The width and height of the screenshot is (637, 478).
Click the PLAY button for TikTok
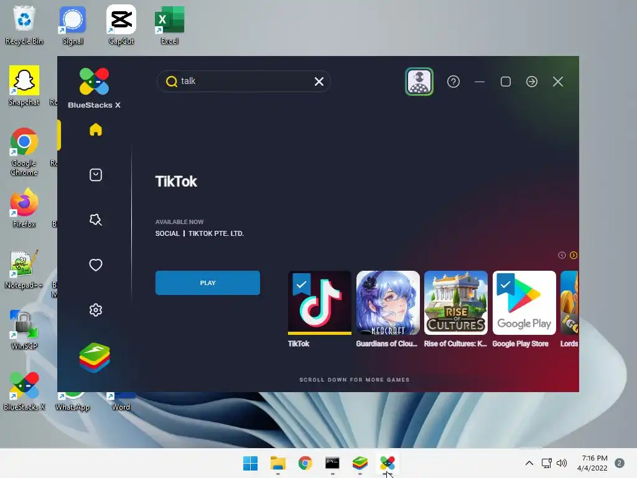[208, 283]
